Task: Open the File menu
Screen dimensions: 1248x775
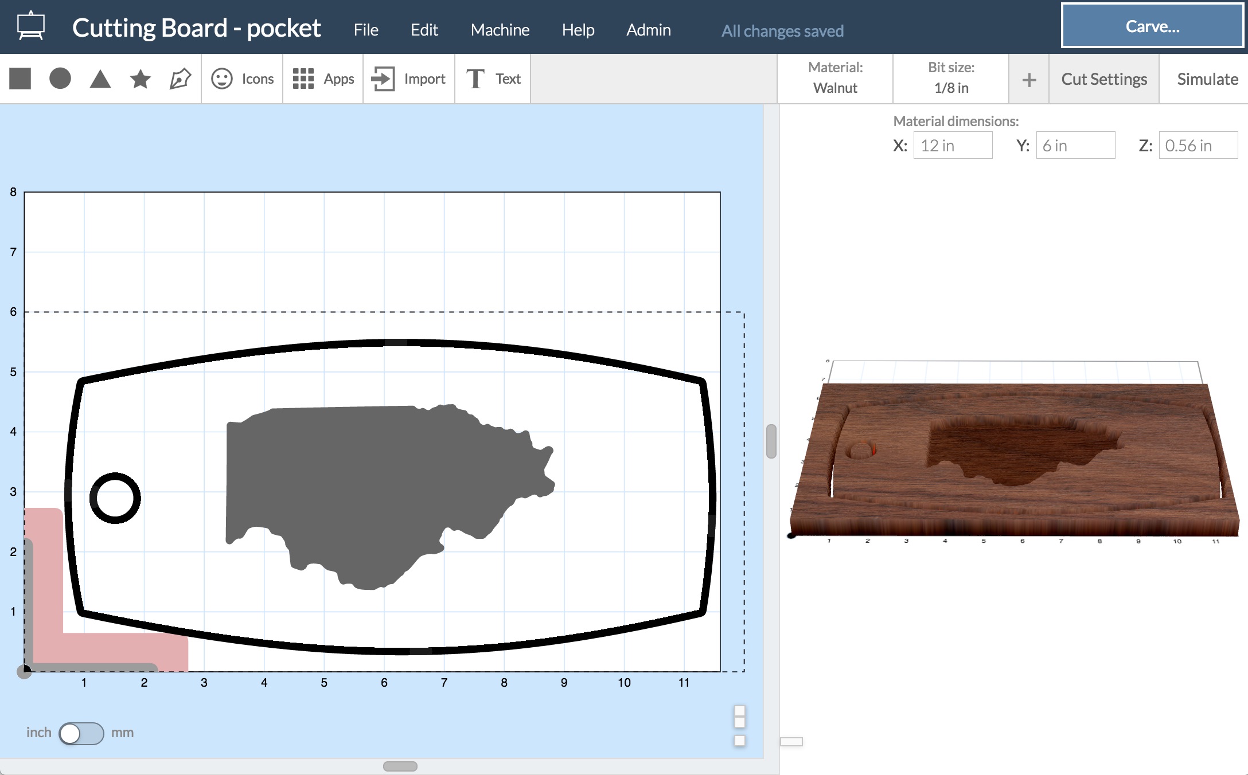Action: tap(366, 30)
